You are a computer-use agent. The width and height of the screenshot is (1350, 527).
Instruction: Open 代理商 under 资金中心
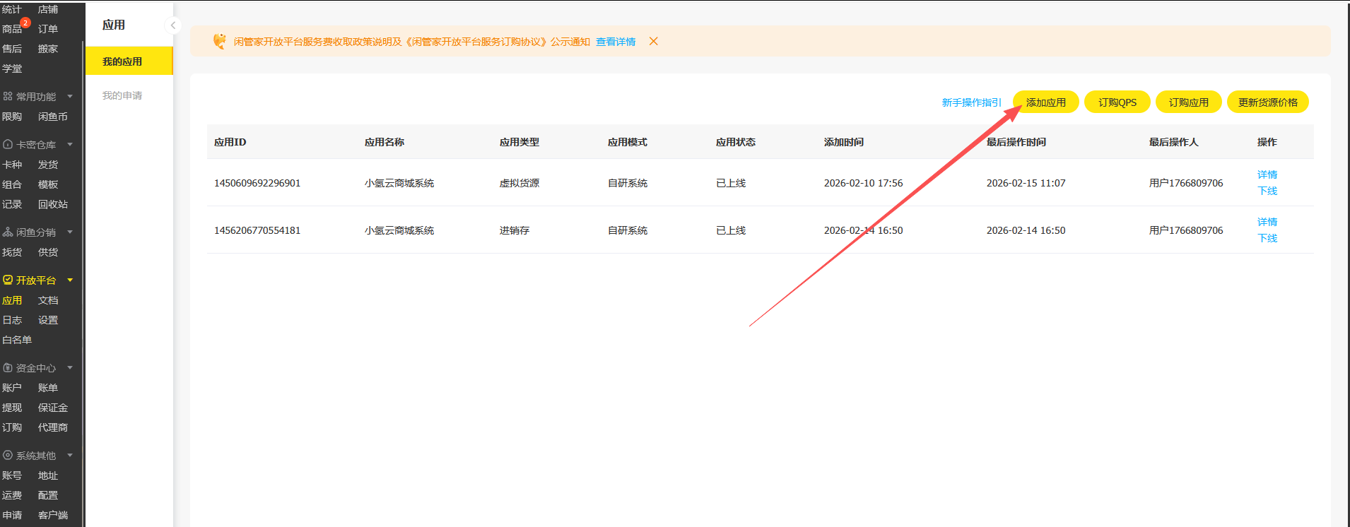tap(53, 427)
